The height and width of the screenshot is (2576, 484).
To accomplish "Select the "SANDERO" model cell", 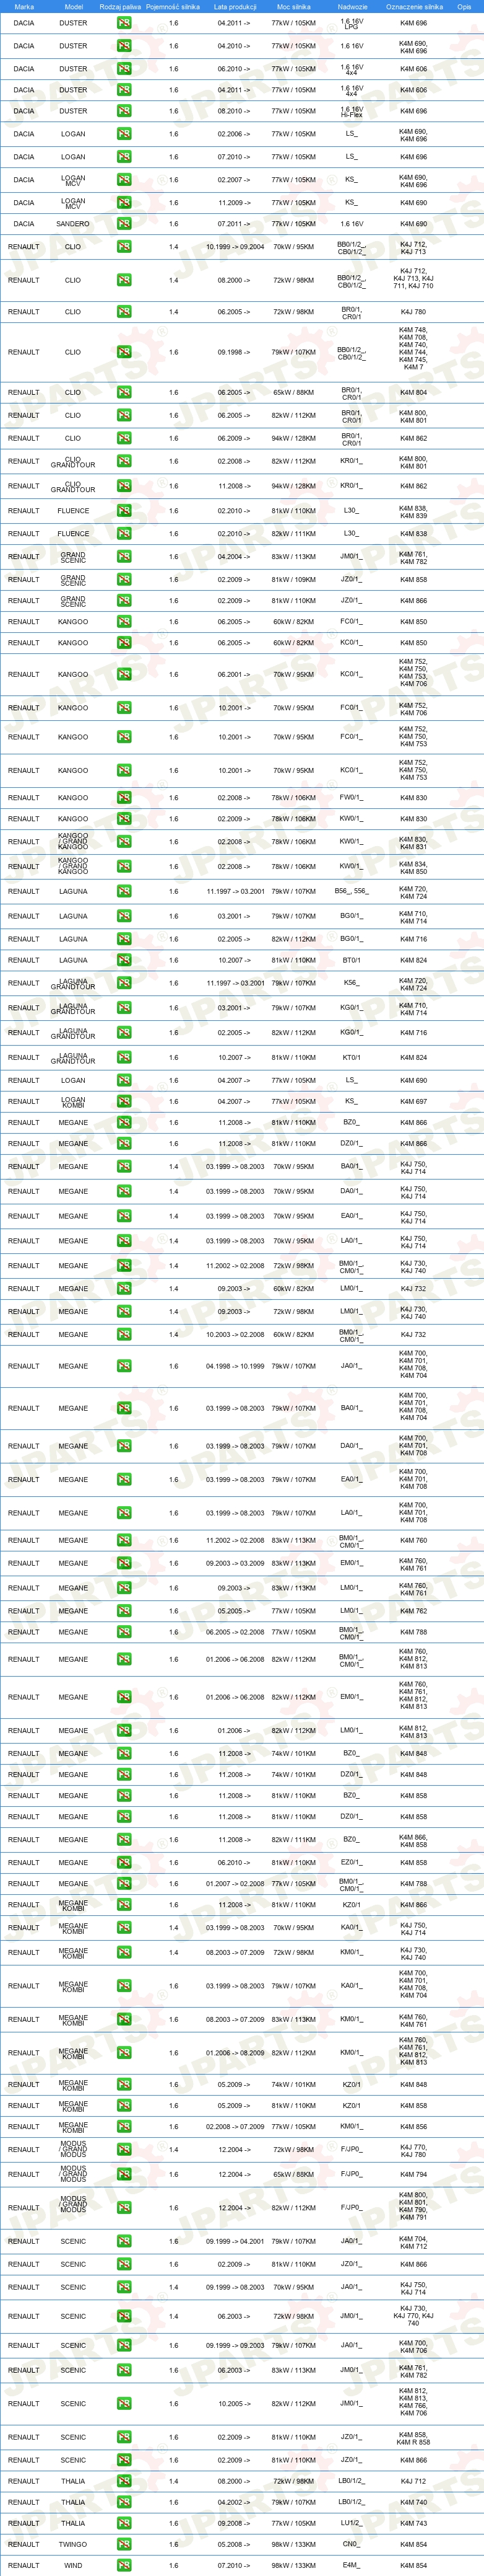I will pyautogui.click(x=73, y=224).
